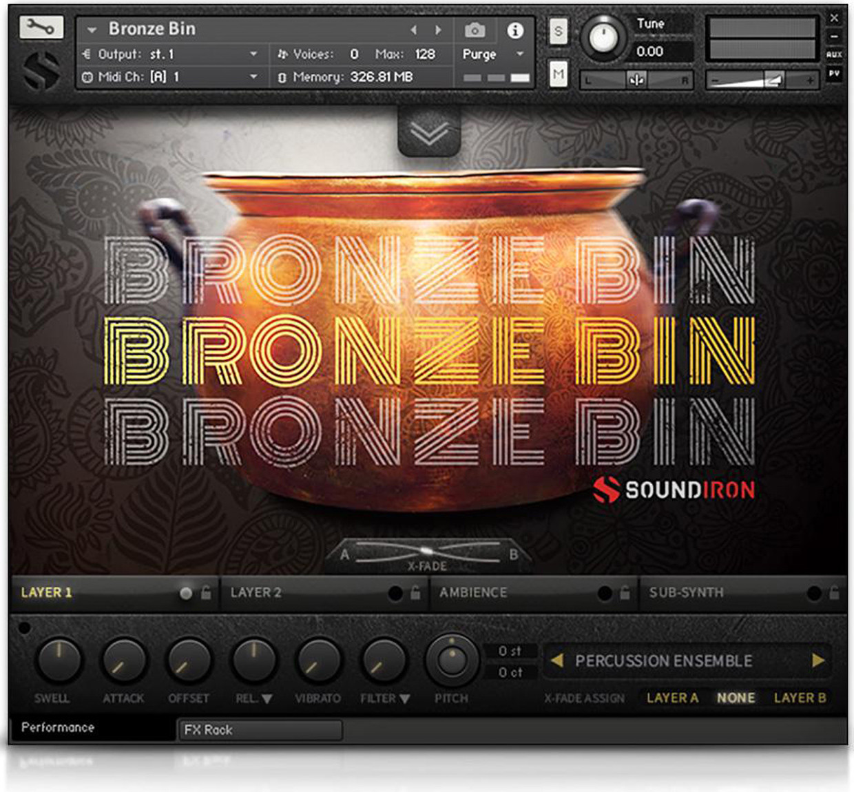The width and height of the screenshot is (854, 792).
Task: Select previous preset left of PERCUSSION ENSEMBLE
Action: coord(557,660)
